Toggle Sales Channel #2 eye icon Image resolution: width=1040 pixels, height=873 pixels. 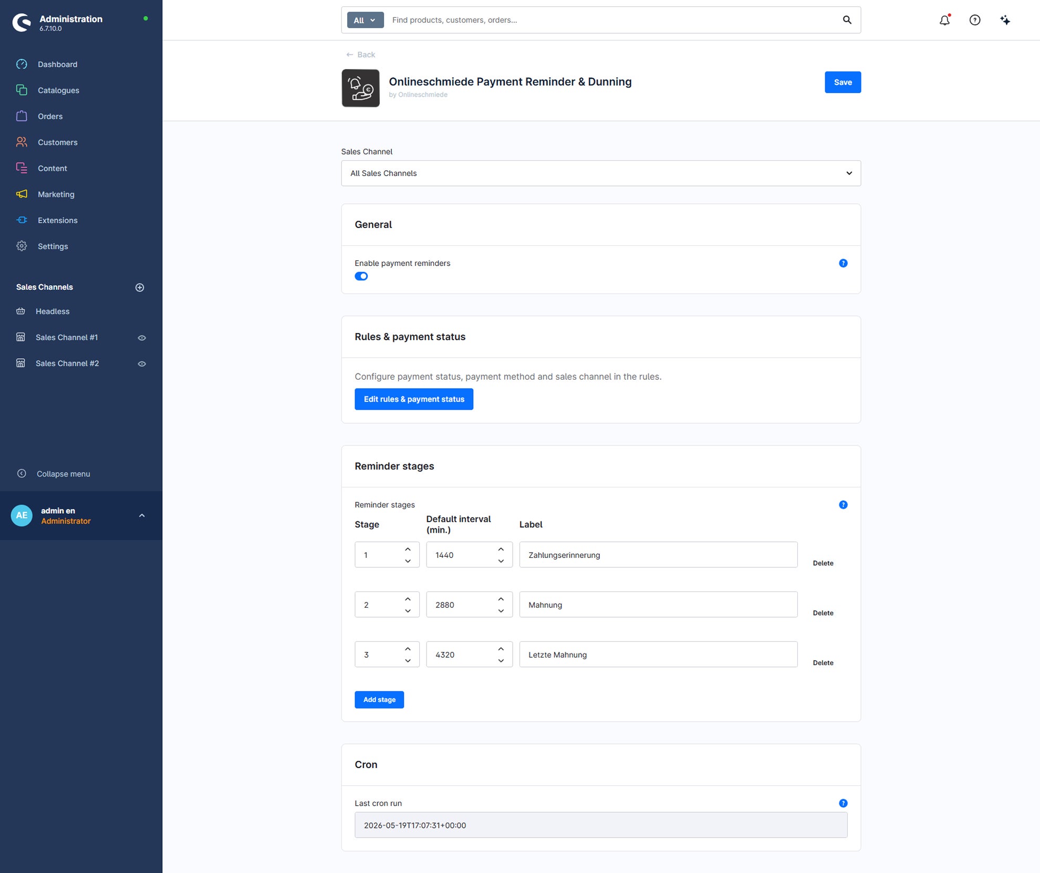tap(142, 364)
